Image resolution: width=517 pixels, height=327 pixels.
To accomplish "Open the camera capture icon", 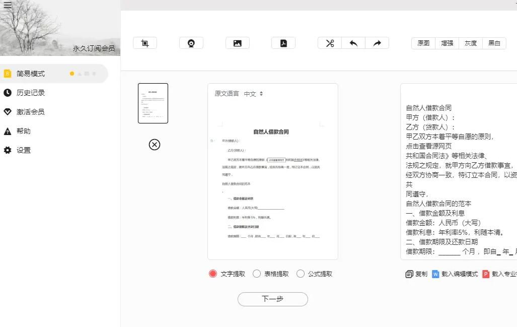I will [x=191, y=43].
